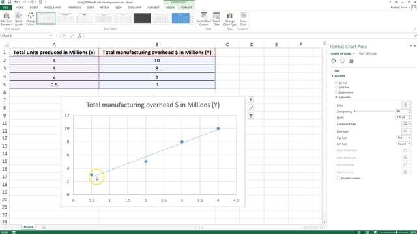Switch to the HOME tab

point(20,8)
